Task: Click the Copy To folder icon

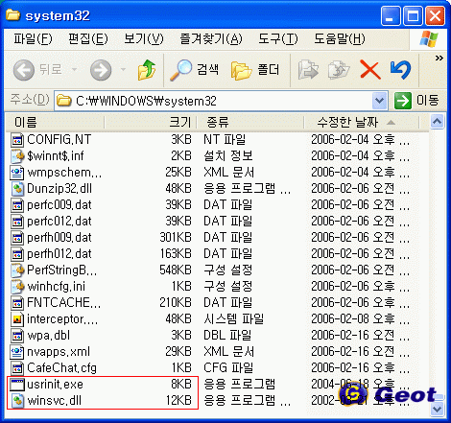Action: click(x=339, y=70)
